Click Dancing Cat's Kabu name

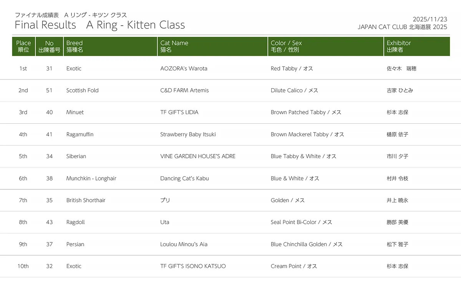(x=184, y=179)
